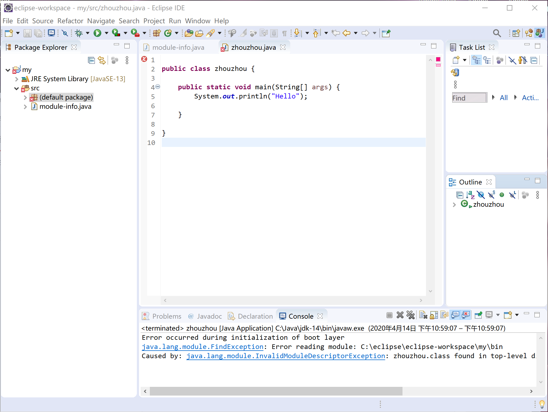Click Remove All Terminated Launches icon

click(411, 315)
